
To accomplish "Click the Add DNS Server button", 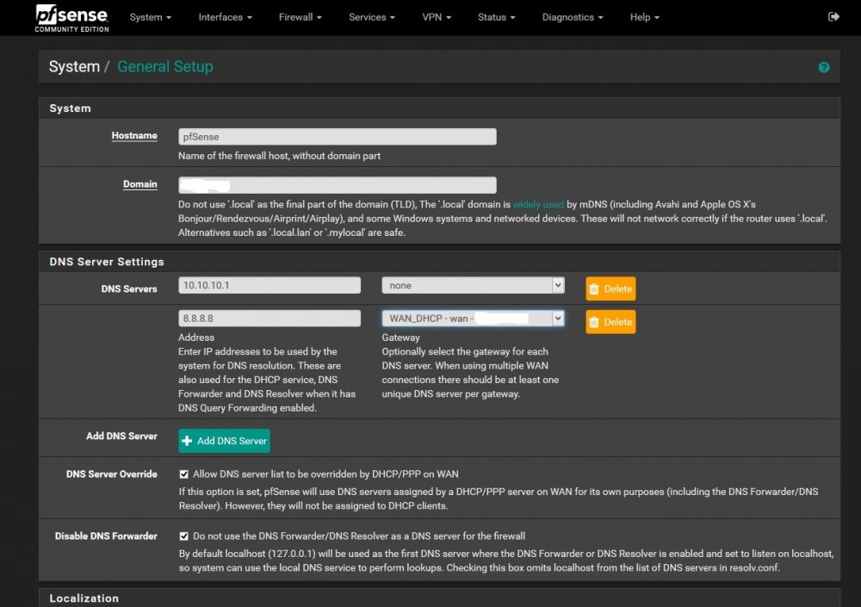I will 224,441.
